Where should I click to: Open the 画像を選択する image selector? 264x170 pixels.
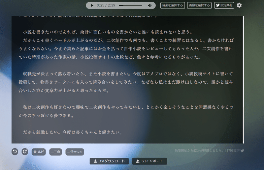point(199,5)
